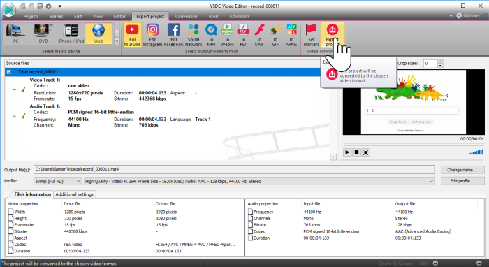The width and height of the screenshot is (489, 267).
Task: Open the Edit ribbon tab
Action: [x=78, y=16]
